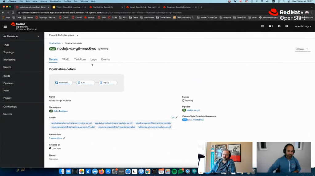The width and height of the screenshot is (315, 176).
Task: Open Safari from the dock
Action: (x=128, y=171)
